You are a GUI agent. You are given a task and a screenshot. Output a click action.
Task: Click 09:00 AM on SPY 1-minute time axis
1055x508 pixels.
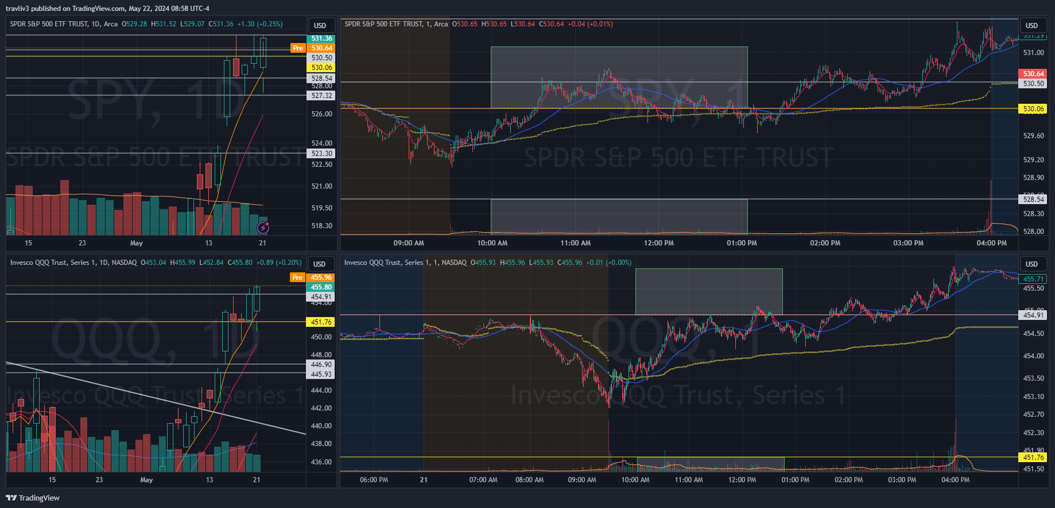[409, 243]
